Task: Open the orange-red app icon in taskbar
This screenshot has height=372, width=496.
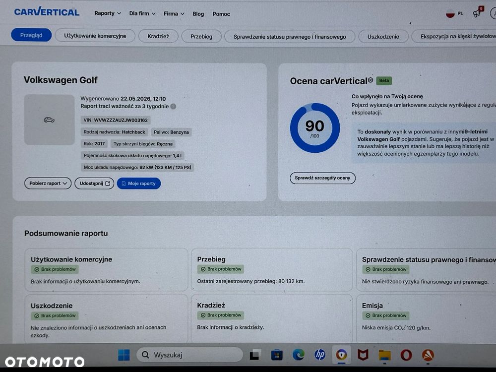Action: [428, 355]
